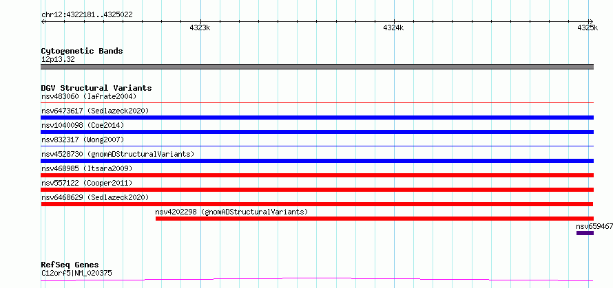Click the Cytogenetic Bands track title

(x=82, y=51)
